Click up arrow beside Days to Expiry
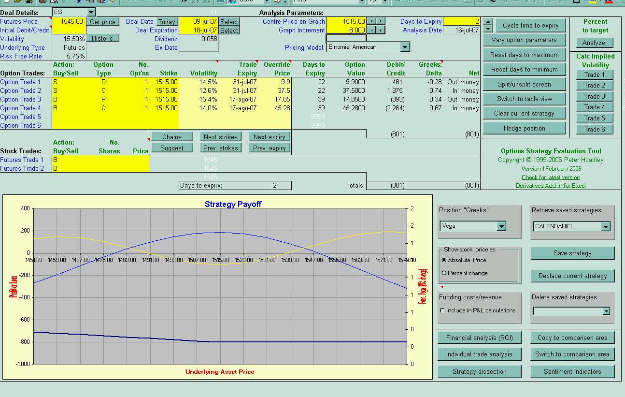 [488, 22]
